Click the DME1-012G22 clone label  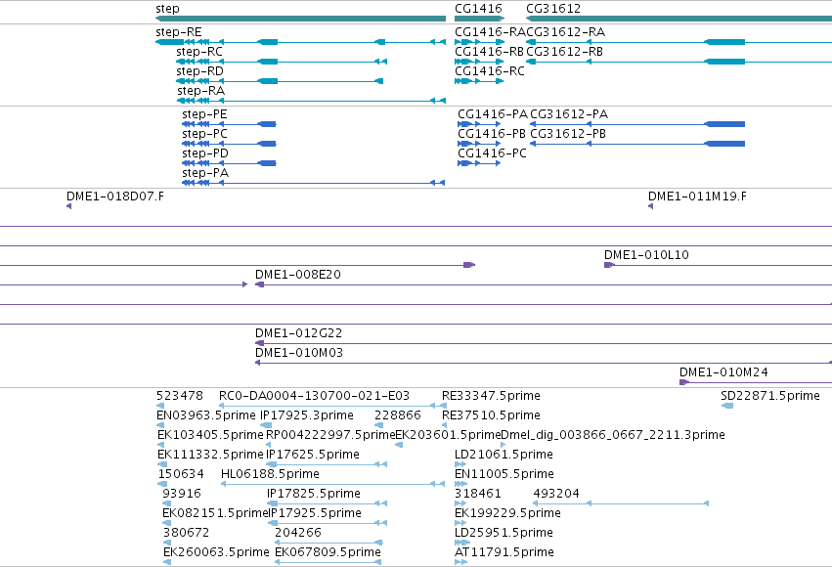coord(298,333)
